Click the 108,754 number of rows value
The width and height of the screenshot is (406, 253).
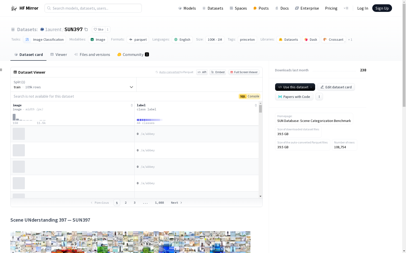(x=340, y=147)
